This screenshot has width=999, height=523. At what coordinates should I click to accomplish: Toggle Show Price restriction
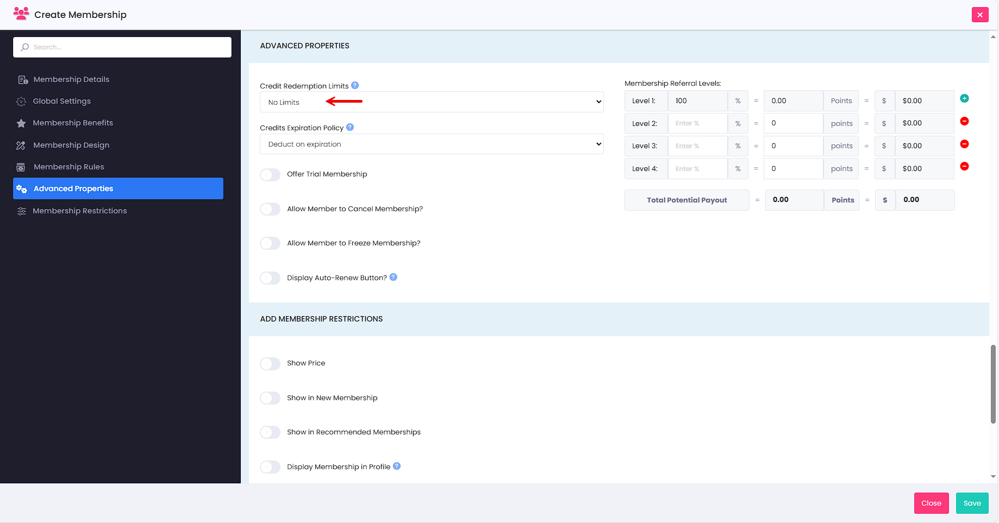270,363
